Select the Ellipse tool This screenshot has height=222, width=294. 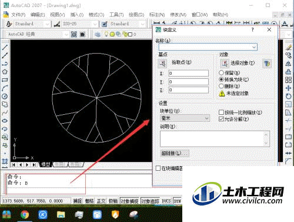[5, 121]
